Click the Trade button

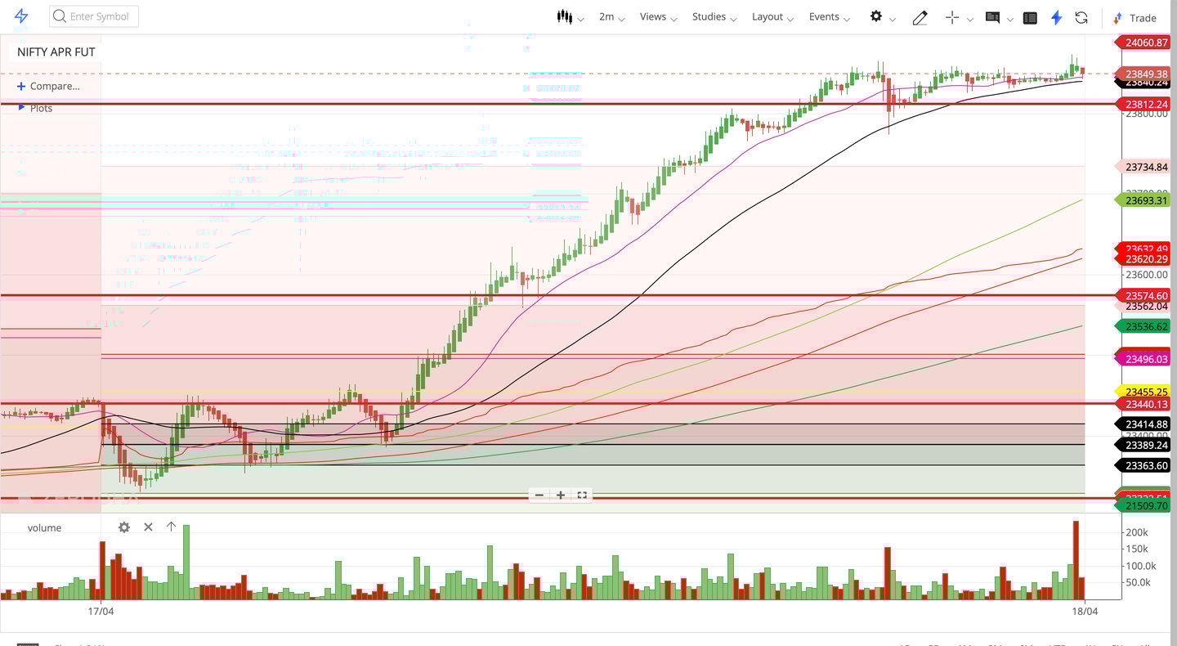click(x=1134, y=17)
